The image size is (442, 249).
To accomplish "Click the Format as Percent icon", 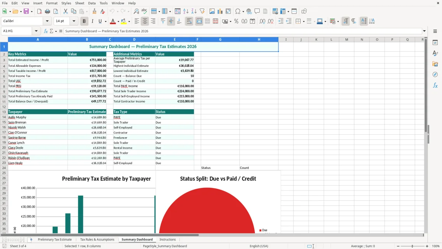I will (236, 21).
